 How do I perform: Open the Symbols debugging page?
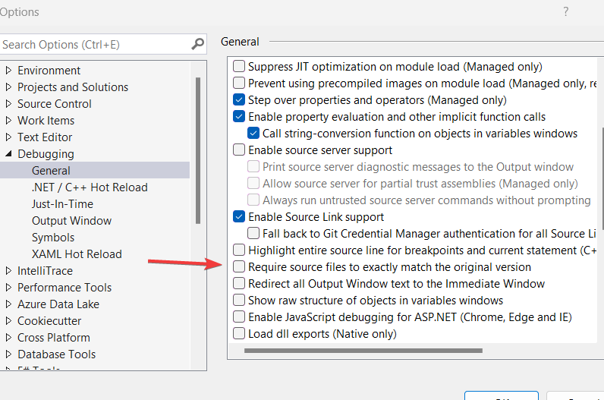point(53,238)
